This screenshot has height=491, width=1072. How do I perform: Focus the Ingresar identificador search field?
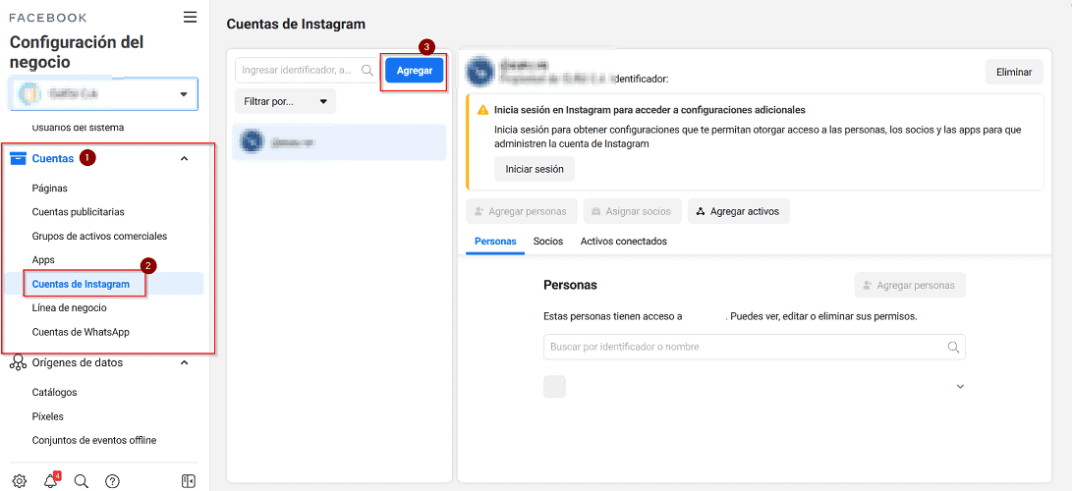click(306, 70)
